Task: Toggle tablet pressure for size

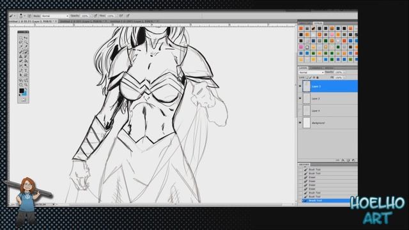Action: (128, 16)
